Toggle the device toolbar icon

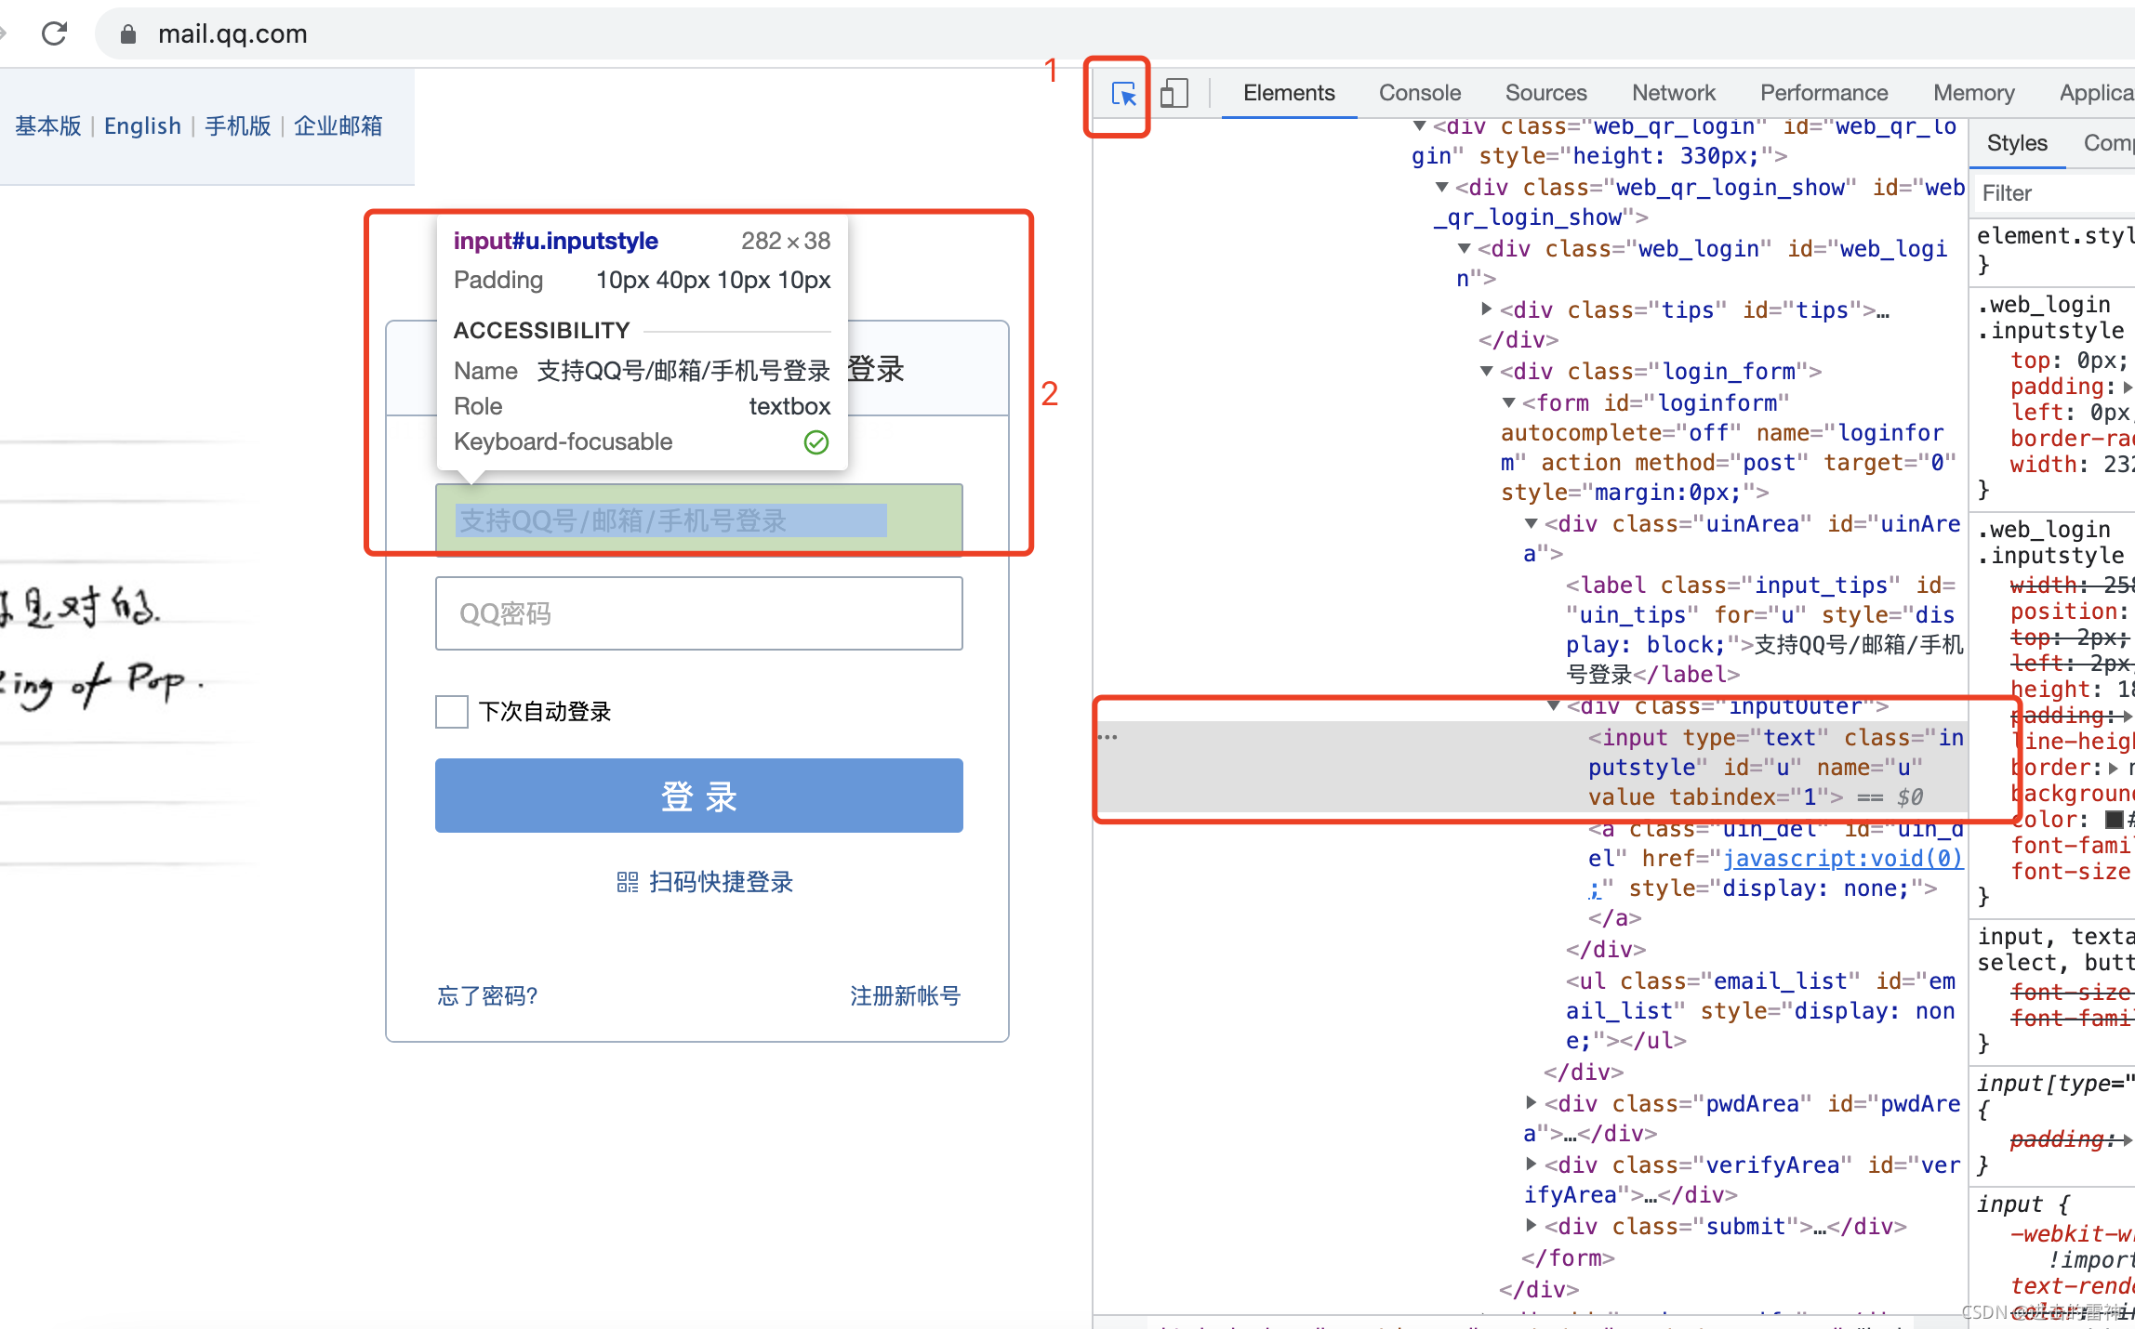pyautogui.click(x=1174, y=94)
